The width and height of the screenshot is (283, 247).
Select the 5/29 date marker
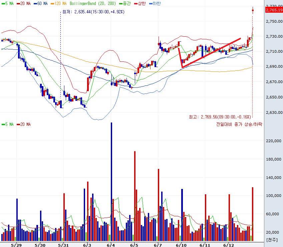click(16, 245)
